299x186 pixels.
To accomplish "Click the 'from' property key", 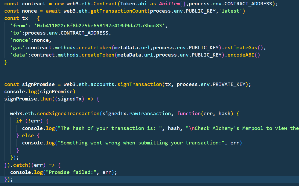I will (19, 26).
